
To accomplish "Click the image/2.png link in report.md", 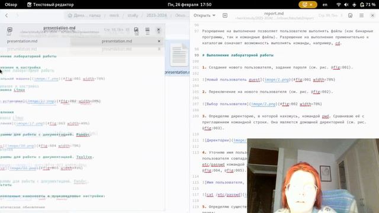I will pos(263,104).
